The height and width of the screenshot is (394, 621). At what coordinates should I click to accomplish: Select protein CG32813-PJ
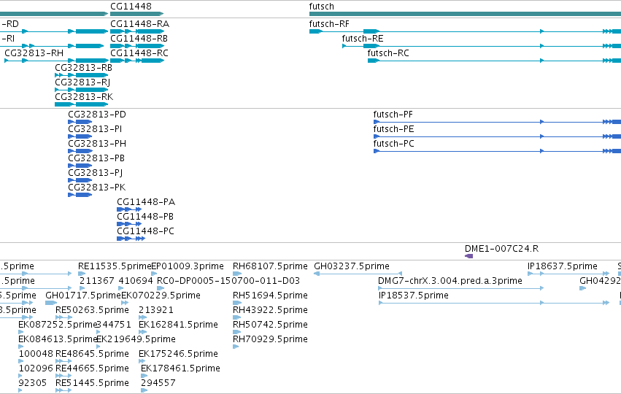coord(95,173)
